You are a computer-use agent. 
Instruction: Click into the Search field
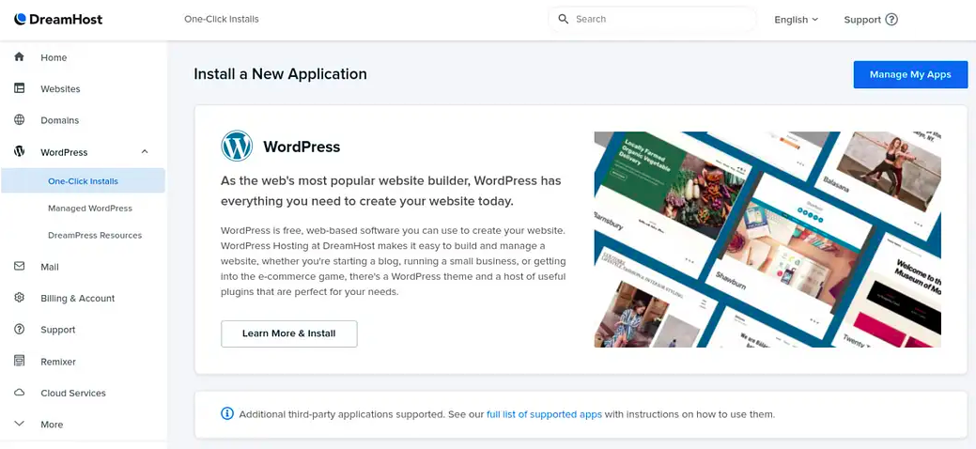tap(652, 19)
